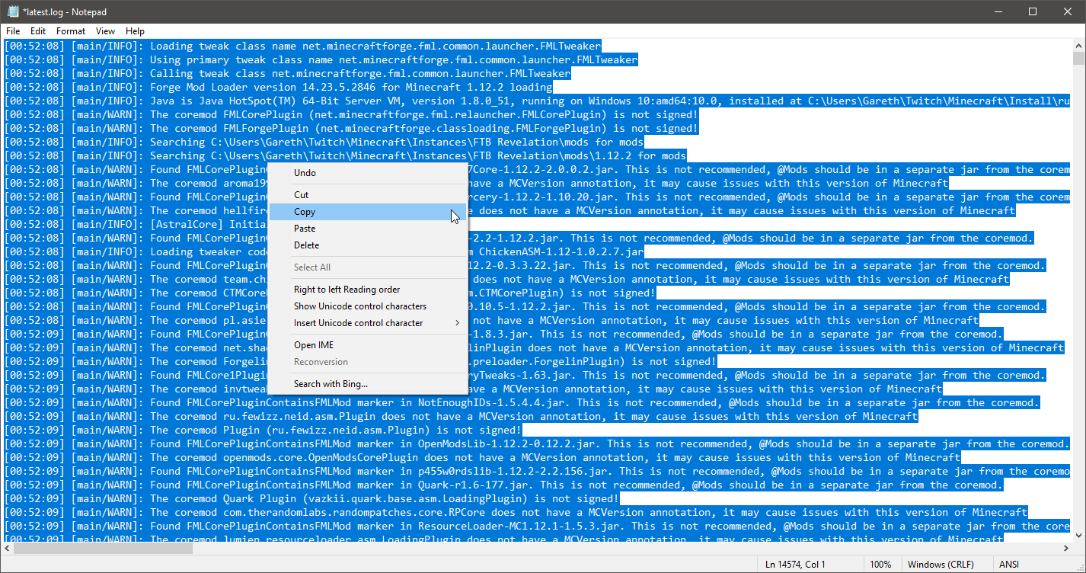Viewport: 1086px width, 573px height.
Task: Choose Delete in the context menu
Action: click(x=368, y=245)
